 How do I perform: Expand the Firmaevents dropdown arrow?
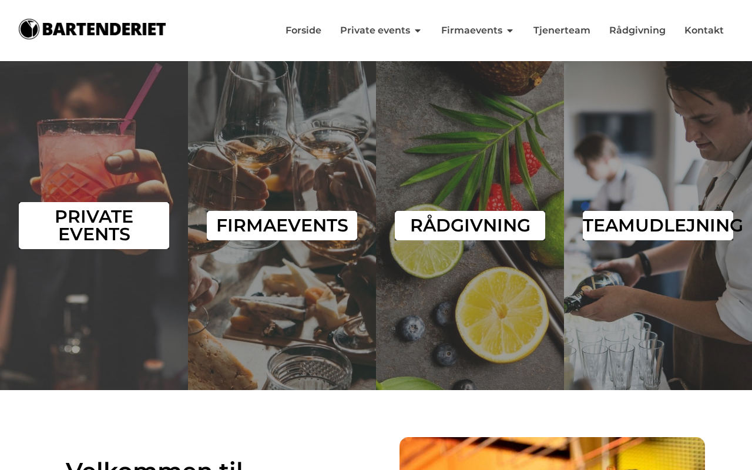point(510,31)
